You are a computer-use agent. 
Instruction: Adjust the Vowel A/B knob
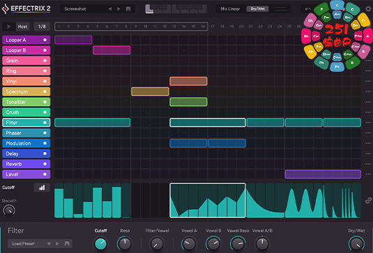point(262,244)
